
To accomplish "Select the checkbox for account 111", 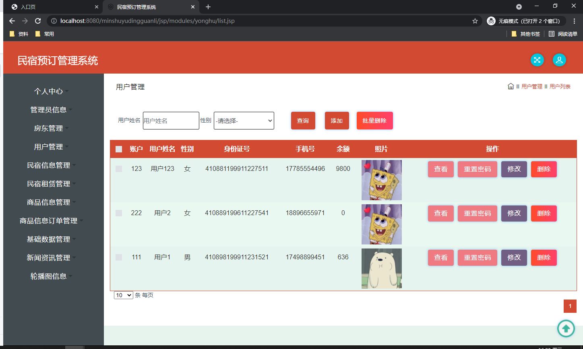I will 119,257.
